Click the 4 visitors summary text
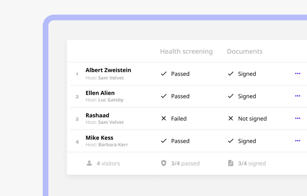The width and height of the screenshot is (307, 196). pos(108,164)
